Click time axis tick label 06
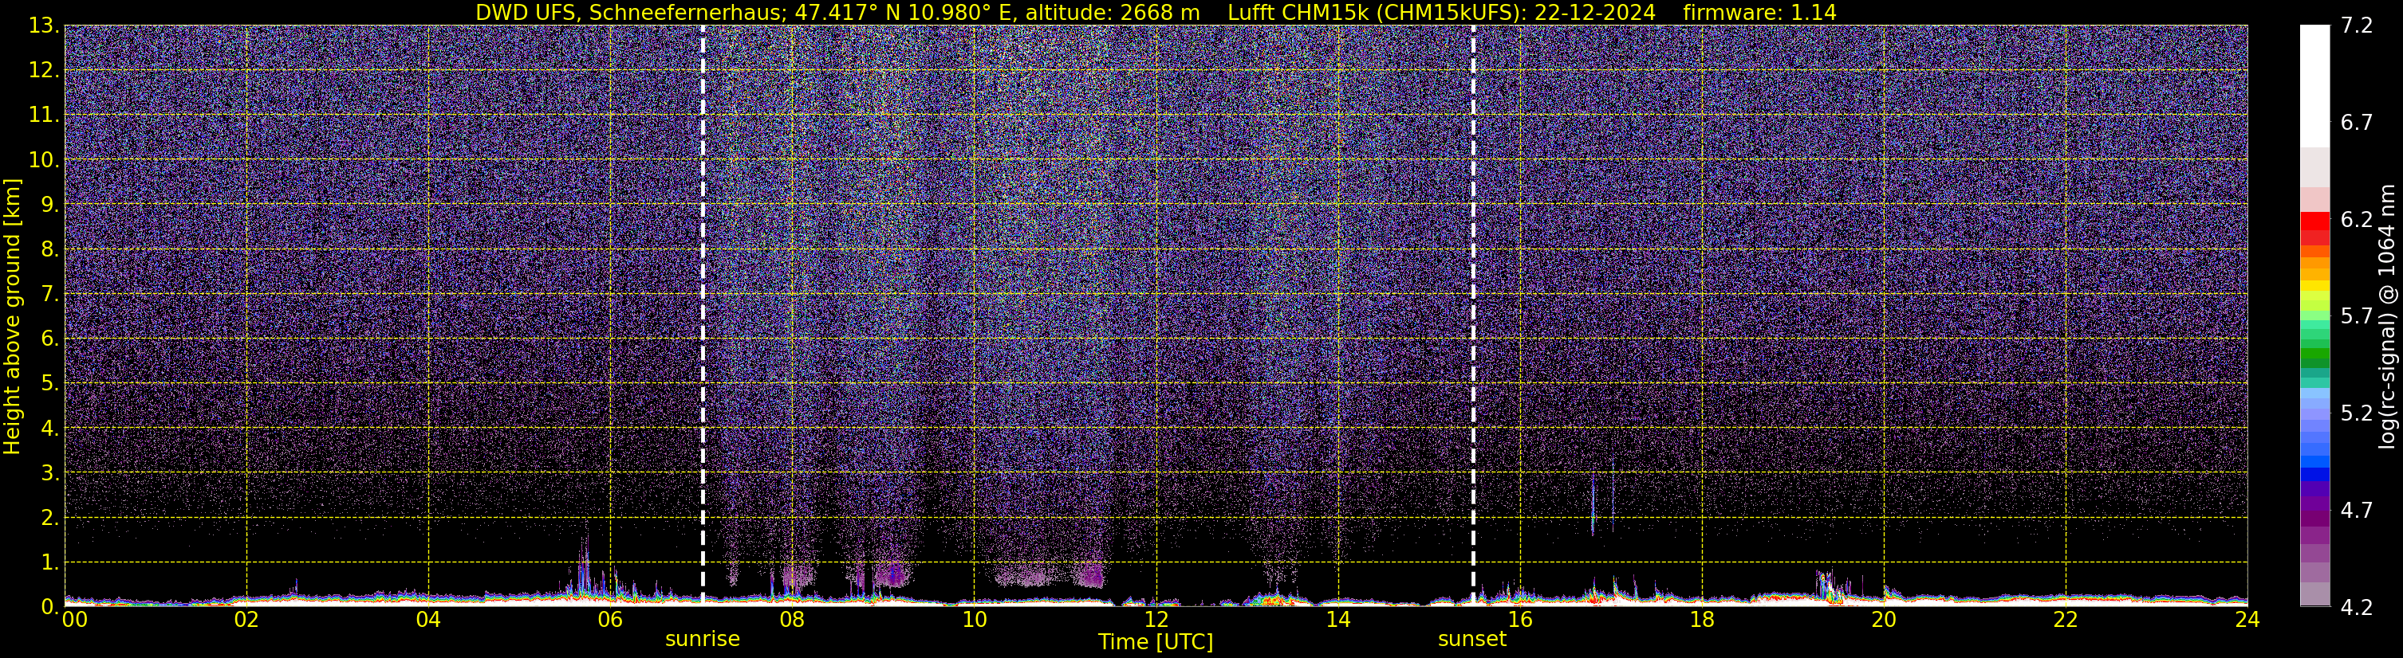The image size is (2403, 658). click(x=610, y=621)
